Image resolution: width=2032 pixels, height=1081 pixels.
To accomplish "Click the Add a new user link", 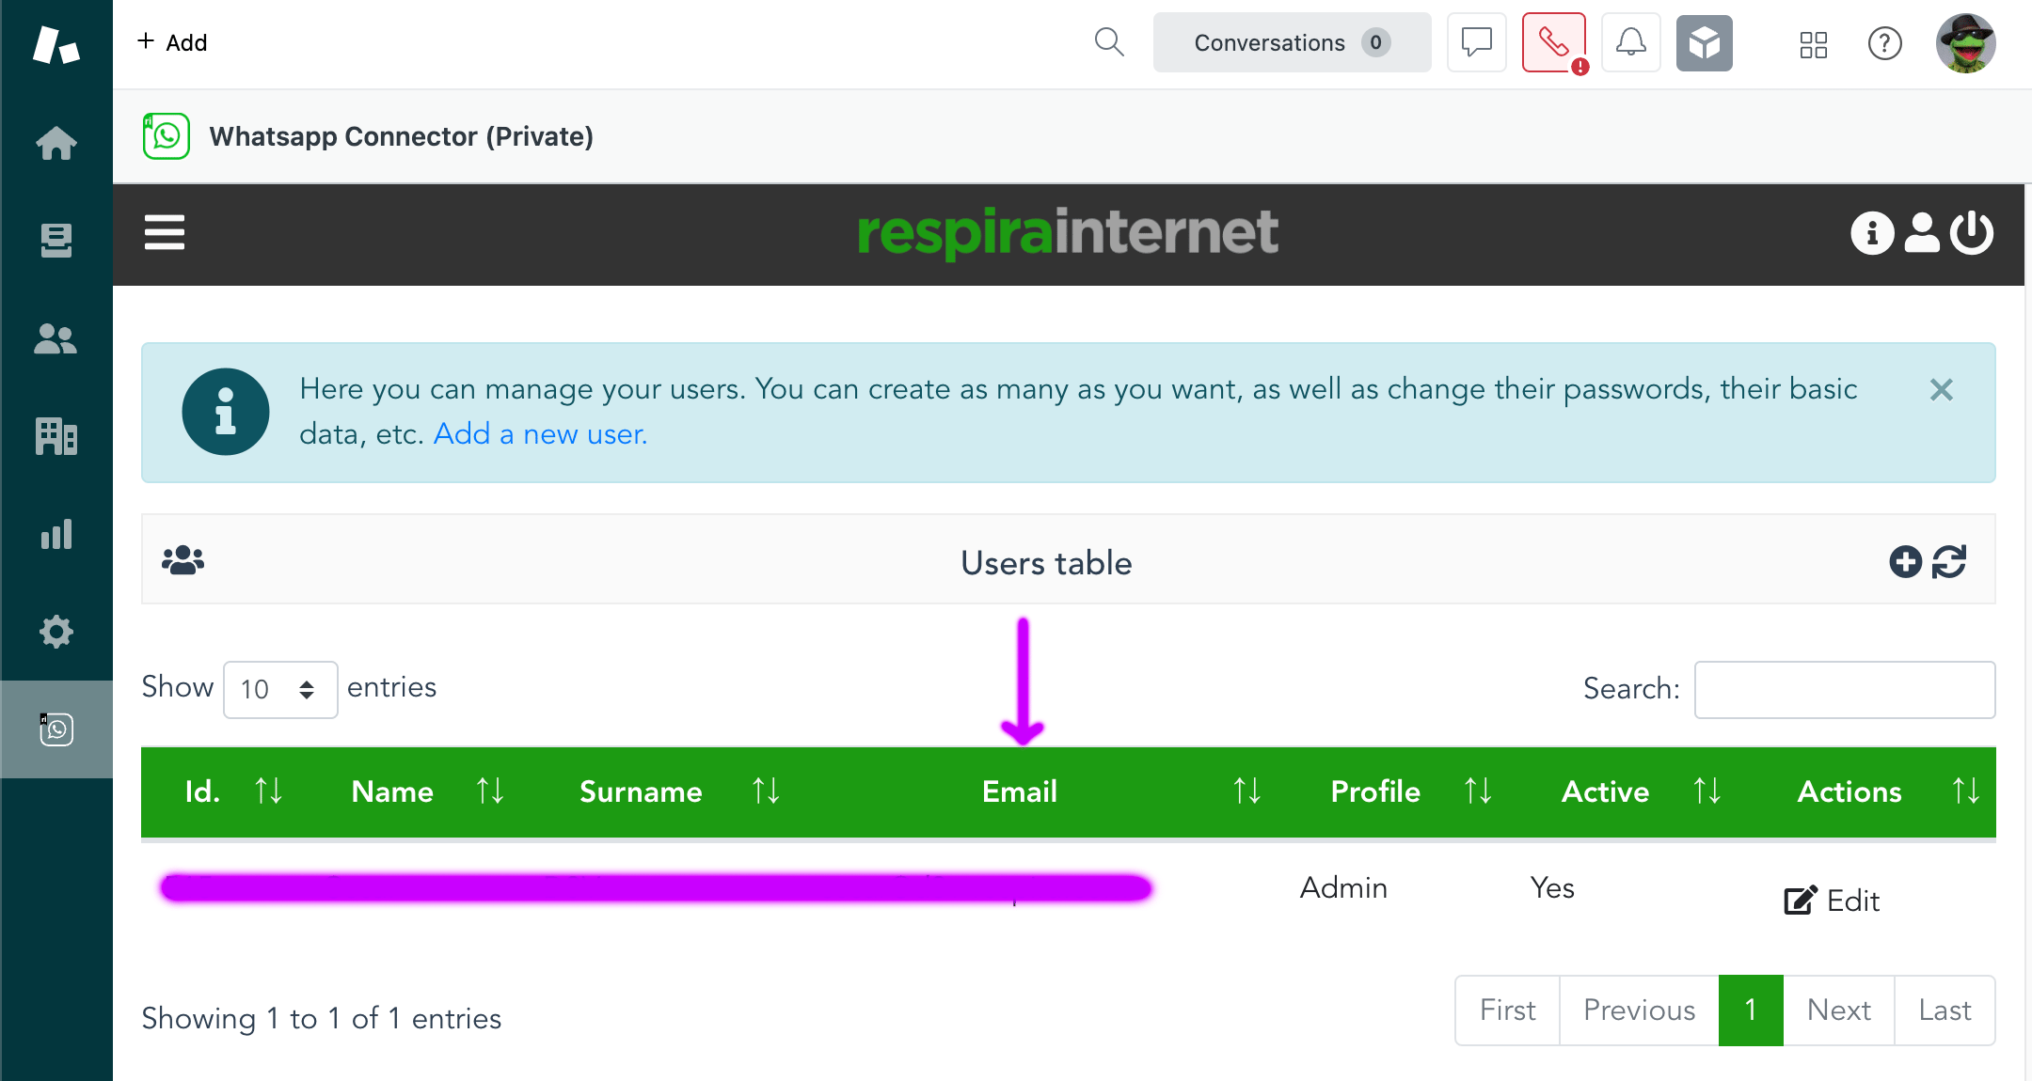I will 540,434.
